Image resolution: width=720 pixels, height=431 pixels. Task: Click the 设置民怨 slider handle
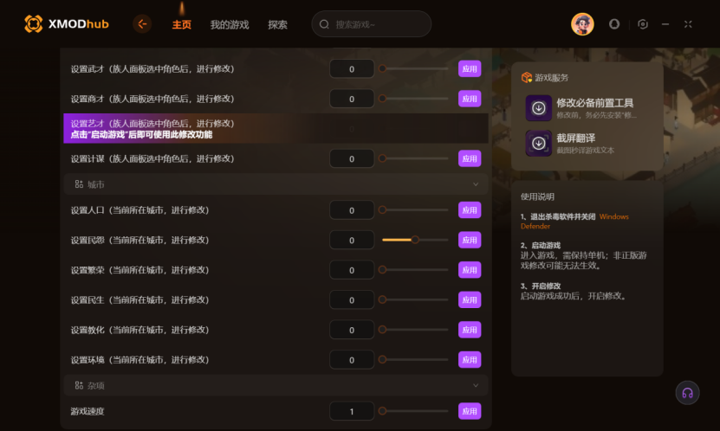415,240
